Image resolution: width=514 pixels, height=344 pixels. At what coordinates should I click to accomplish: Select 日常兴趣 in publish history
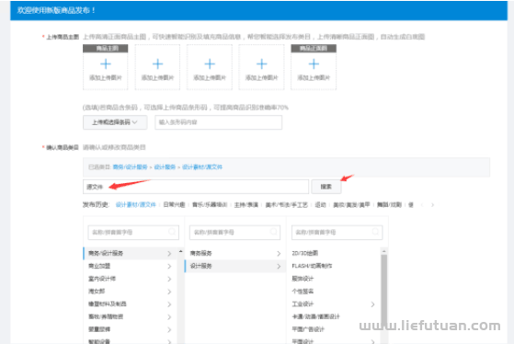click(174, 204)
